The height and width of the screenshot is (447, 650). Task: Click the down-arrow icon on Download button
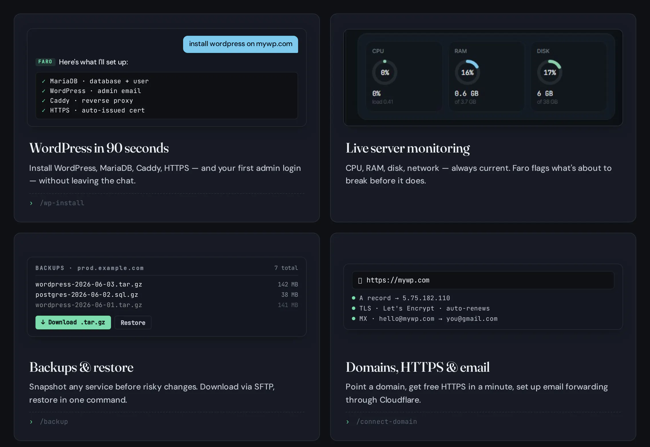(43, 322)
